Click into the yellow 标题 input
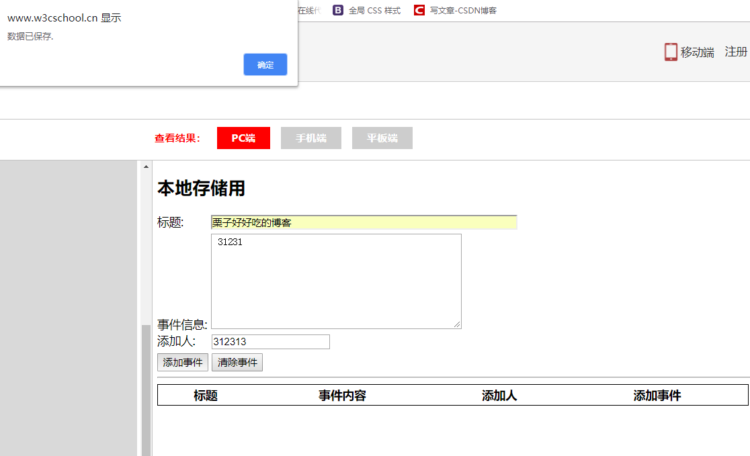 point(363,222)
